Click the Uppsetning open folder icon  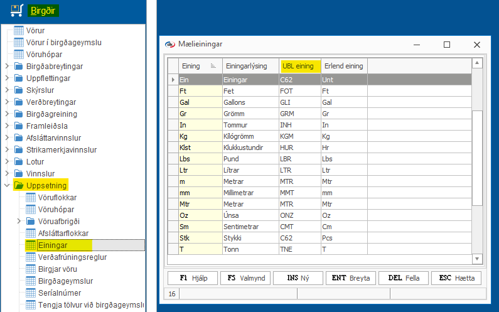[19, 186]
